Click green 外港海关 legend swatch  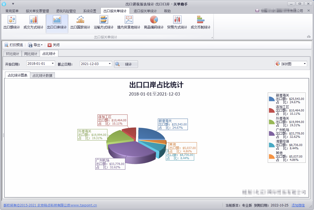pos(272,122)
